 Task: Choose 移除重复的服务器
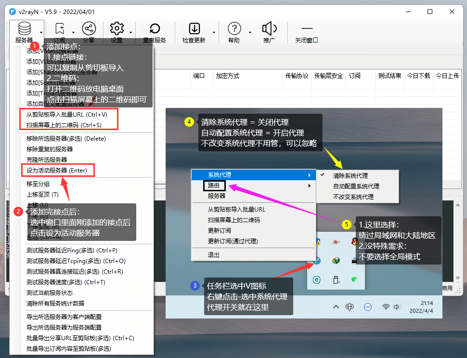click(50, 149)
